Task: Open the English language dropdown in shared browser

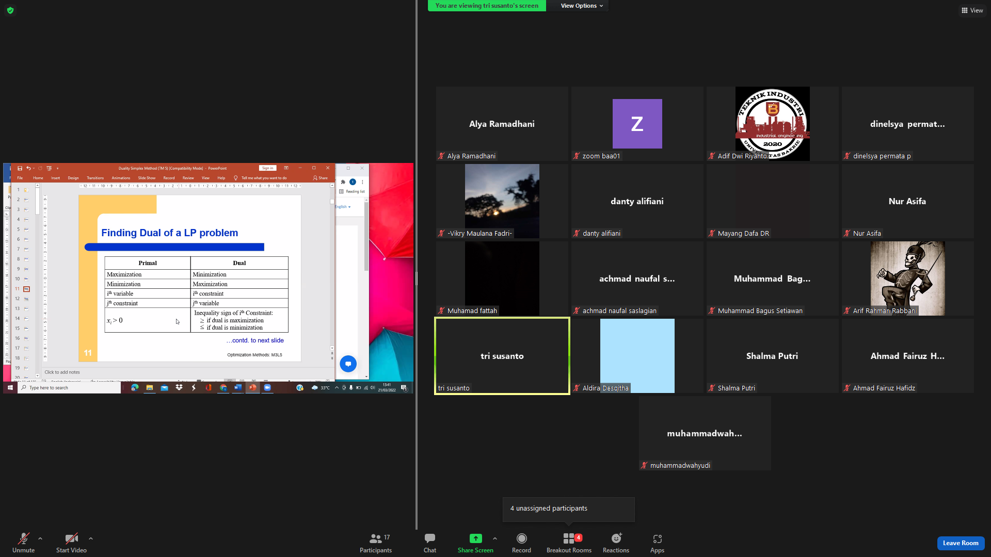Action: tap(343, 207)
